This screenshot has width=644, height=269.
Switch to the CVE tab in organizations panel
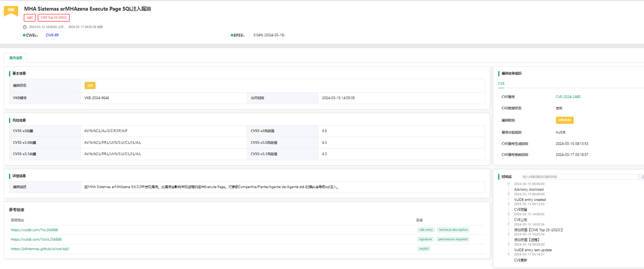[501, 84]
